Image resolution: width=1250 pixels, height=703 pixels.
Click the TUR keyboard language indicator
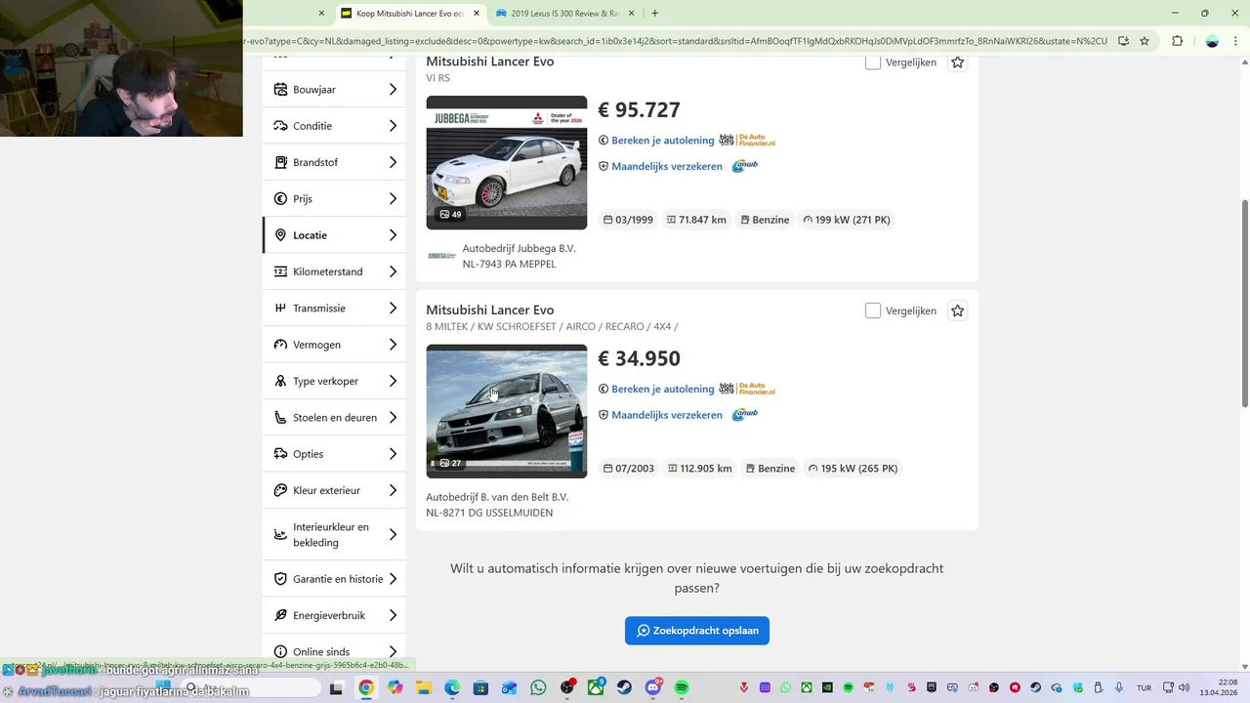[x=1144, y=688]
